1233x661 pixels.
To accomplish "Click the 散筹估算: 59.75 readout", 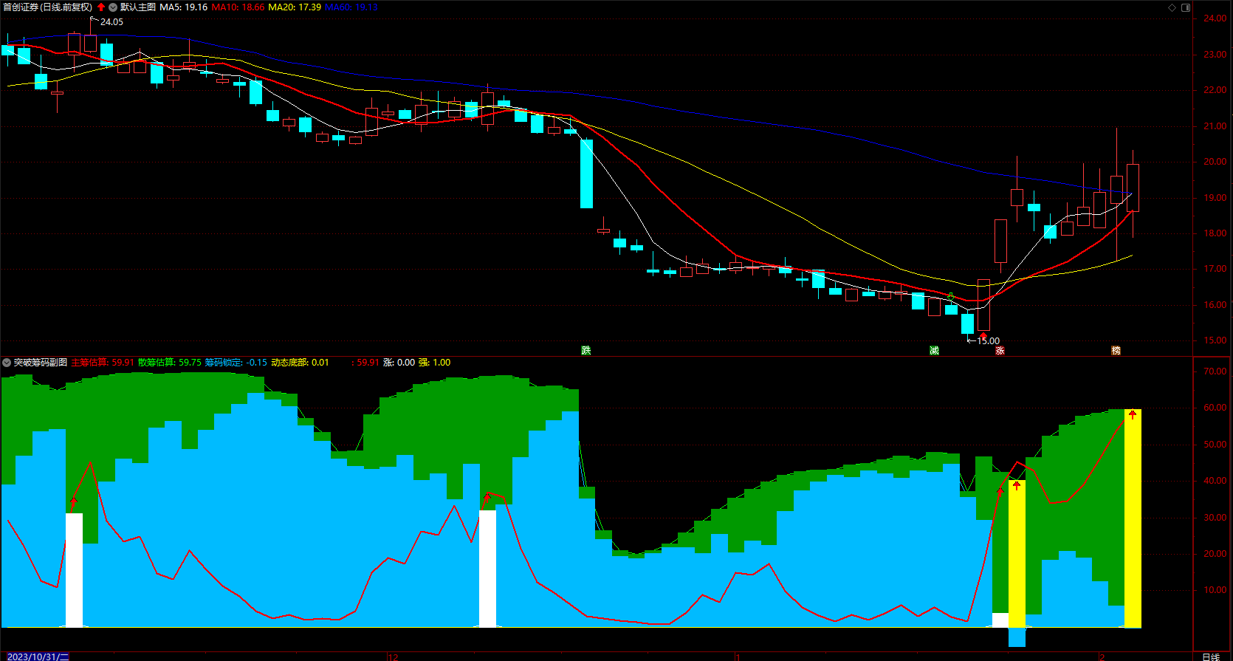I will pos(170,363).
